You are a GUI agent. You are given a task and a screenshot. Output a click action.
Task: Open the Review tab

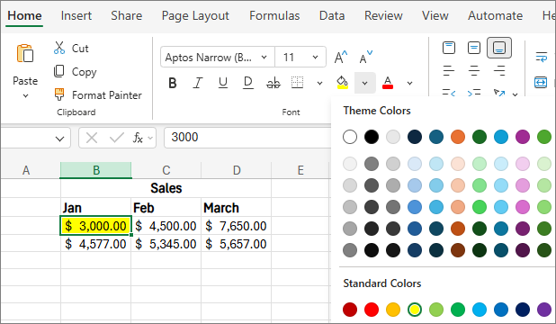tap(383, 16)
